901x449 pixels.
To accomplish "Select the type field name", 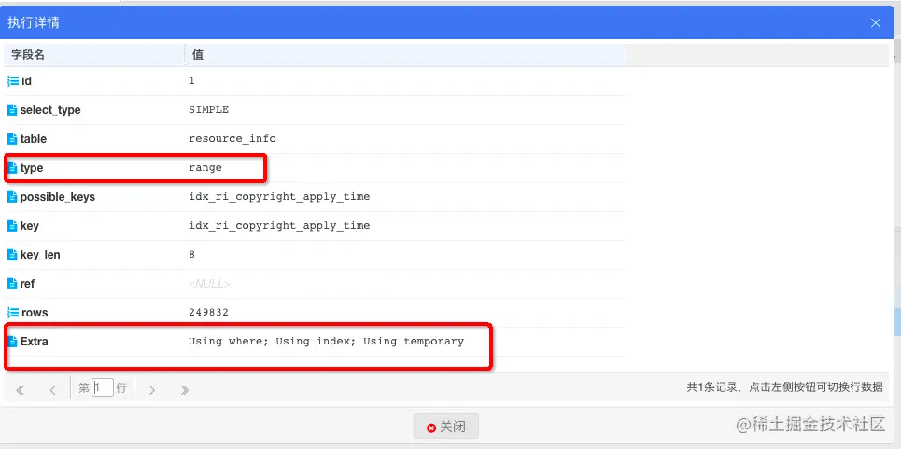I will (32, 168).
